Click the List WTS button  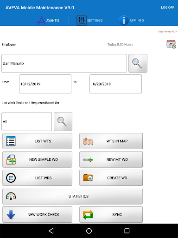[37, 141]
